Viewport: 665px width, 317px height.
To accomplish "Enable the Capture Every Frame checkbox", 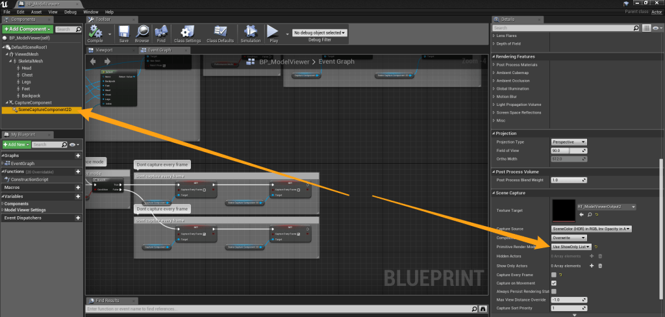I will pyautogui.click(x=554, y=274).
